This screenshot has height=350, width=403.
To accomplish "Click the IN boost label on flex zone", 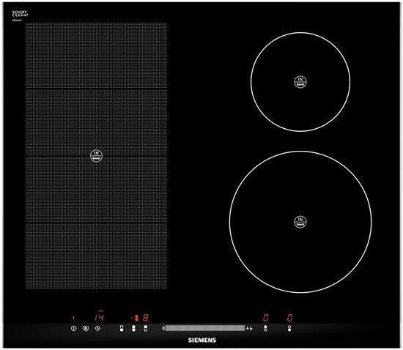I will coord(97,156).
